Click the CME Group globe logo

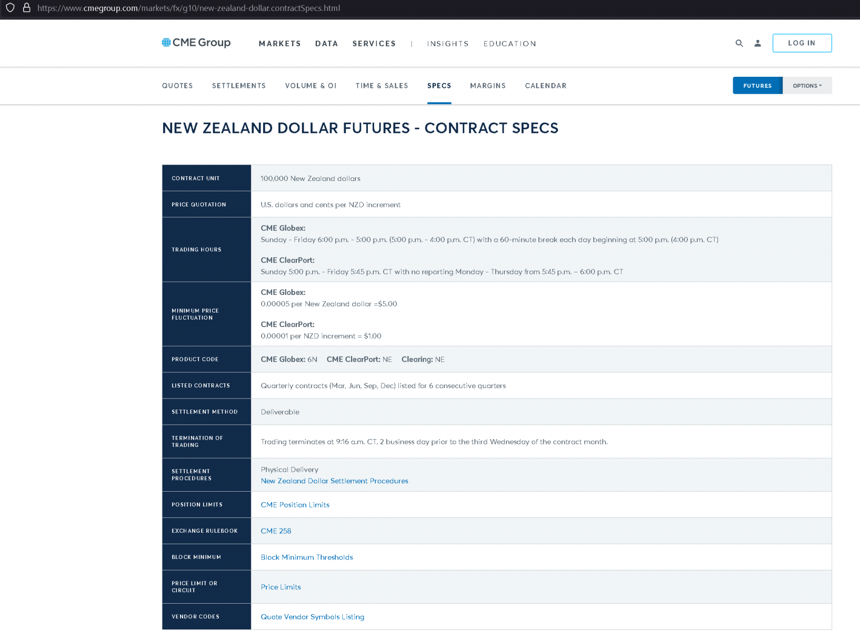166,42
